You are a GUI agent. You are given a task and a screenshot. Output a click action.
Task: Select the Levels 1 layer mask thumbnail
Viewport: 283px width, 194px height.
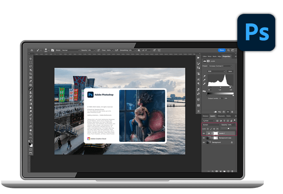[x=216, y=134]
